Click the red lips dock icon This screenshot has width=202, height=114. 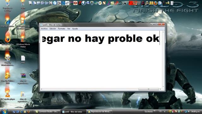[75, 3]
